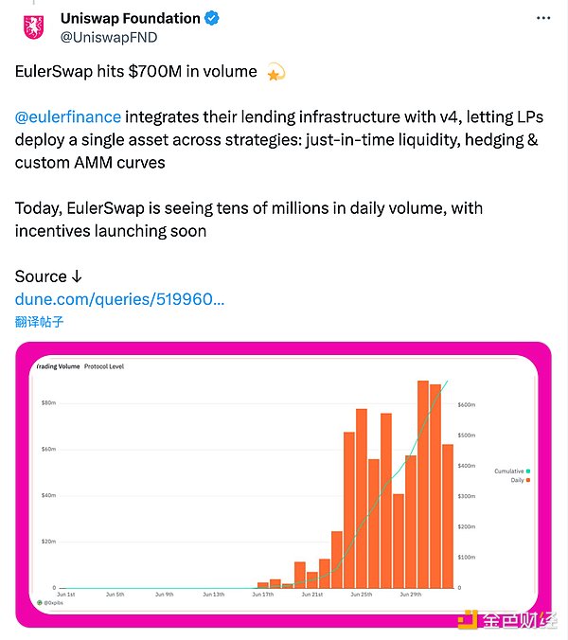
Task: Open the Uniswap Foundation profile name
Action: 130,18
